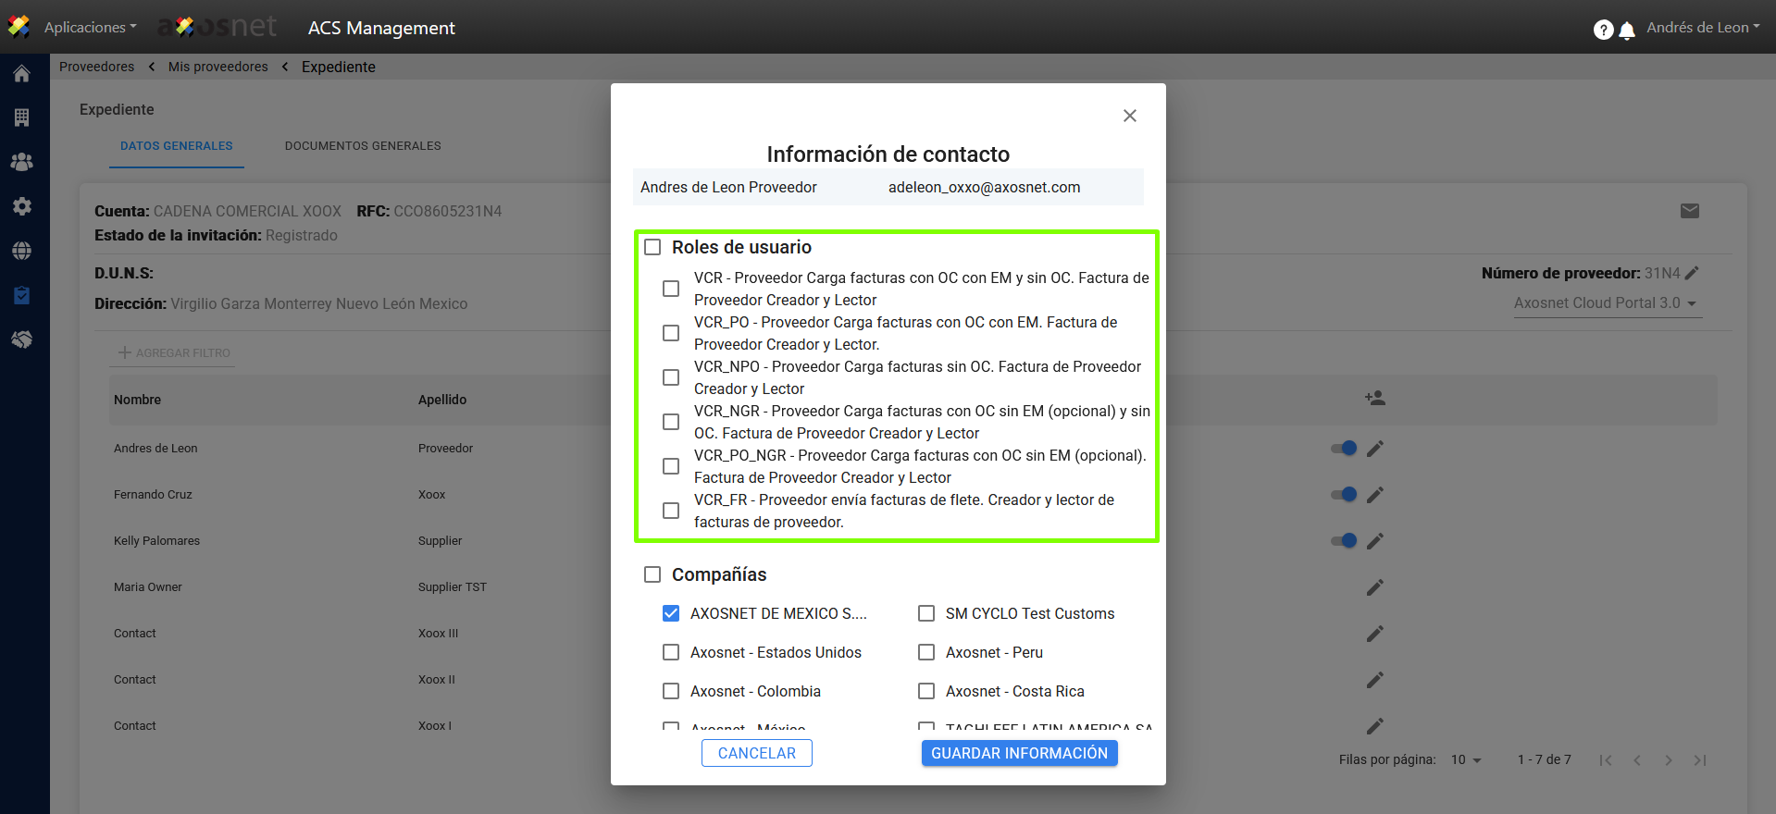Open the Aplicaciones dropdown menu

tap(90, 28)
